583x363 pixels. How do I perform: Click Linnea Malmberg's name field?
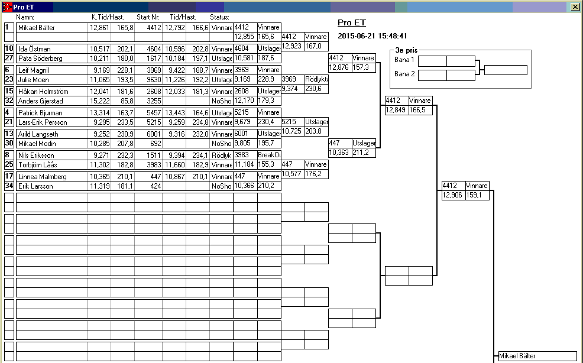[51, 177]
